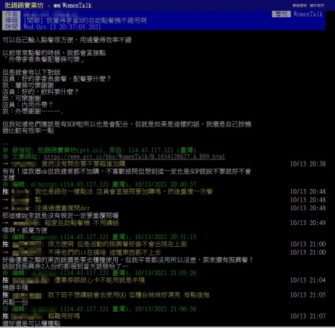Viewport: 335px width, 328px height.
Task: Click the comment 優惠券跟甜心卡不能用就是半殘
Action: pyautogui.click(x=99, y=280)
